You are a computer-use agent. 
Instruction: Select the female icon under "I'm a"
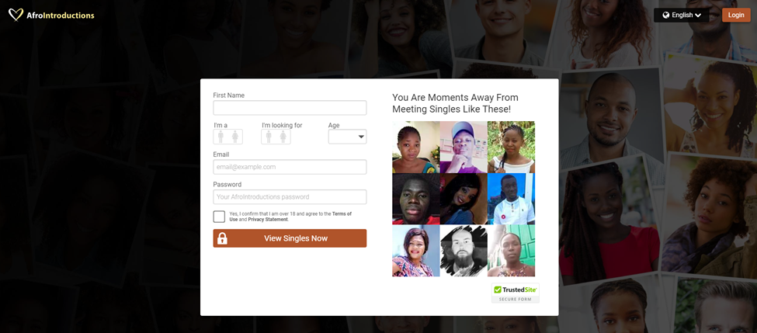coord(235,137)
